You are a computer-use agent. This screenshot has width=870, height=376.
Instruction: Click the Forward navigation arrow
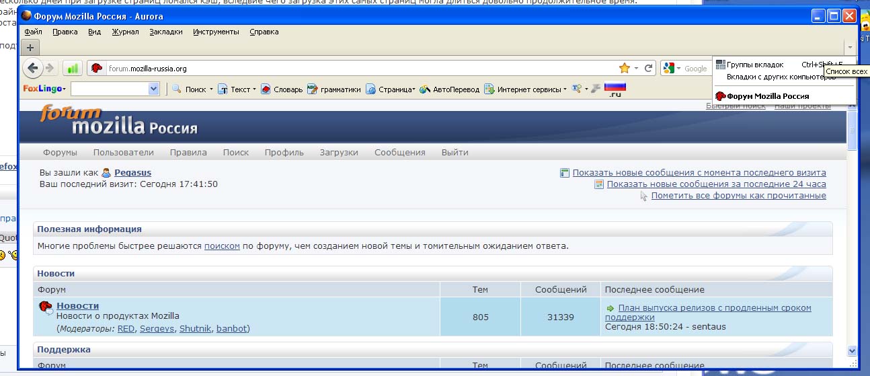(x=49, y=68)
